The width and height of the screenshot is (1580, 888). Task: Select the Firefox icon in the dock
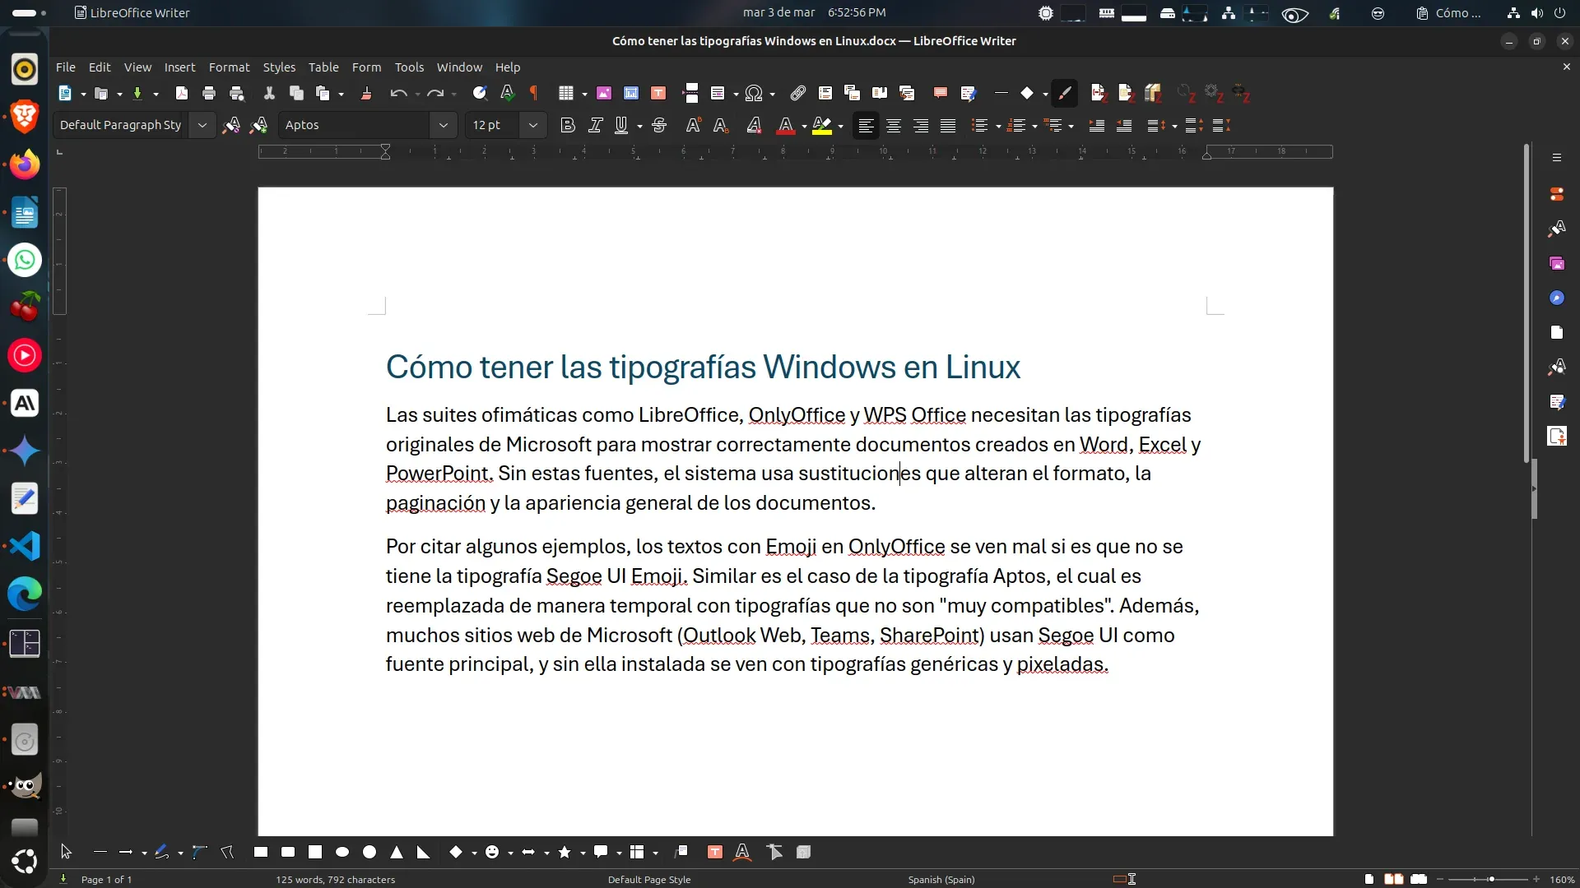pyautogui.click(x=25, y=164)
